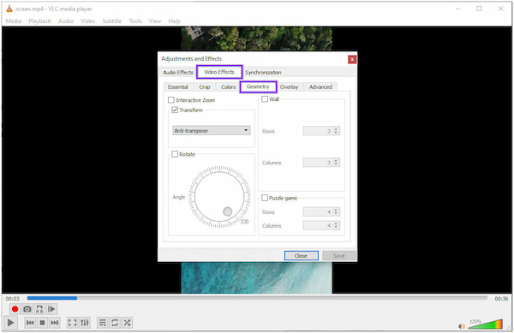Maximize the VLC window

pyautogui.click(x=479, y=9)
